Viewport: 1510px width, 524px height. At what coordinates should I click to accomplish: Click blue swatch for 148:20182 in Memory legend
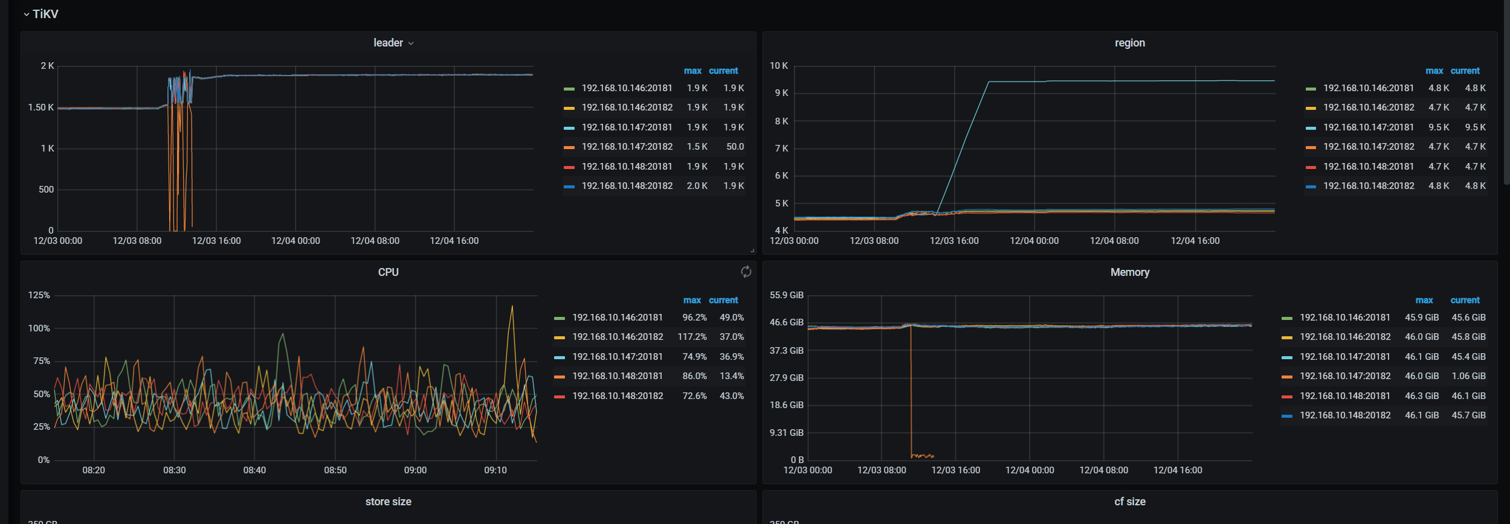click(1286, 416)
